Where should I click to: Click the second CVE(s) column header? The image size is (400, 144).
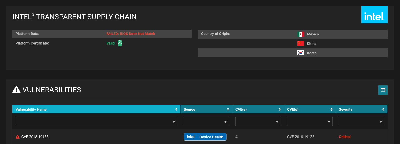point(293,109)
